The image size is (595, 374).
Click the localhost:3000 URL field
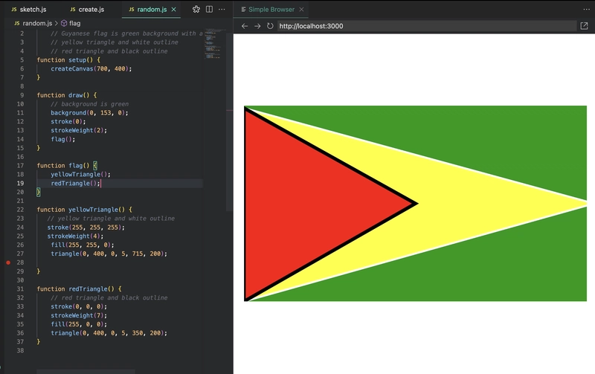pyautogui.click(x=424, y=26)
